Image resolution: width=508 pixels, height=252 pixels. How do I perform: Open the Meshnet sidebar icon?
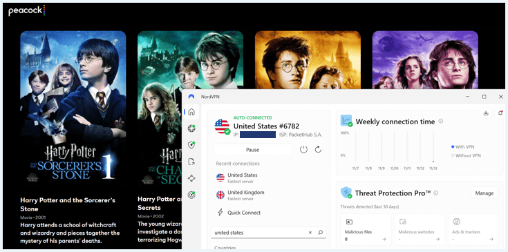191,178
